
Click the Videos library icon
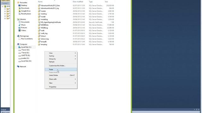point(20,30)
